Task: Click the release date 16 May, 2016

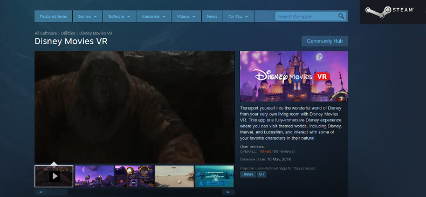Action: click(x=279, y=159)
